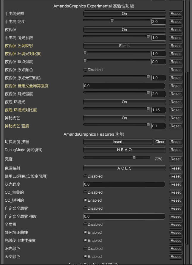Click 夜晚 环境光对比度 slider handle
Image resolution: width=192 pixels, height=265 pixels.
tap(148, 109)
